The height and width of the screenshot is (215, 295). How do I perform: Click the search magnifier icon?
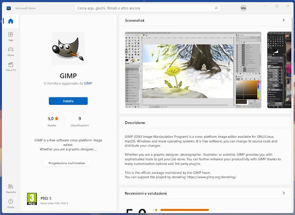click(x=216, y=8)
